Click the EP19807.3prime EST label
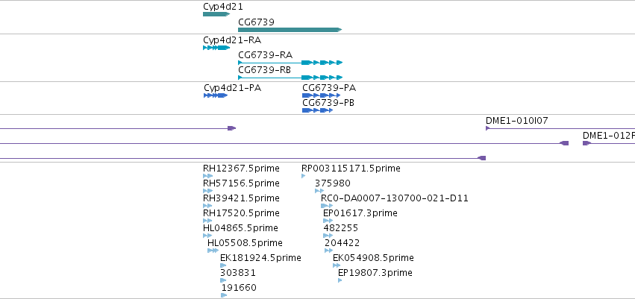The image size is (635, 299). [x=375, y=273]
